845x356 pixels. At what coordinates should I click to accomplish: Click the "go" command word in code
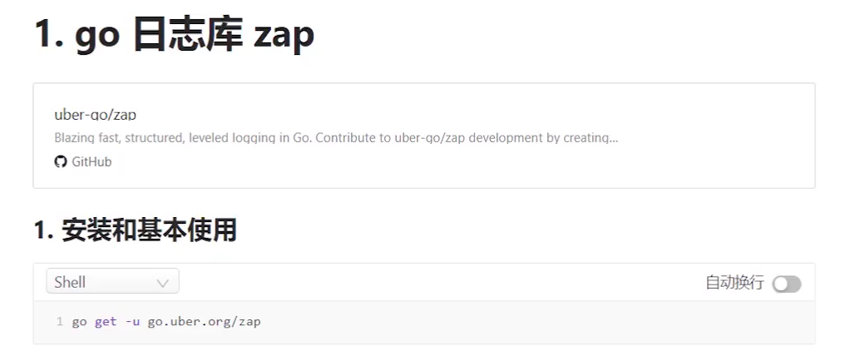[79, 321]
